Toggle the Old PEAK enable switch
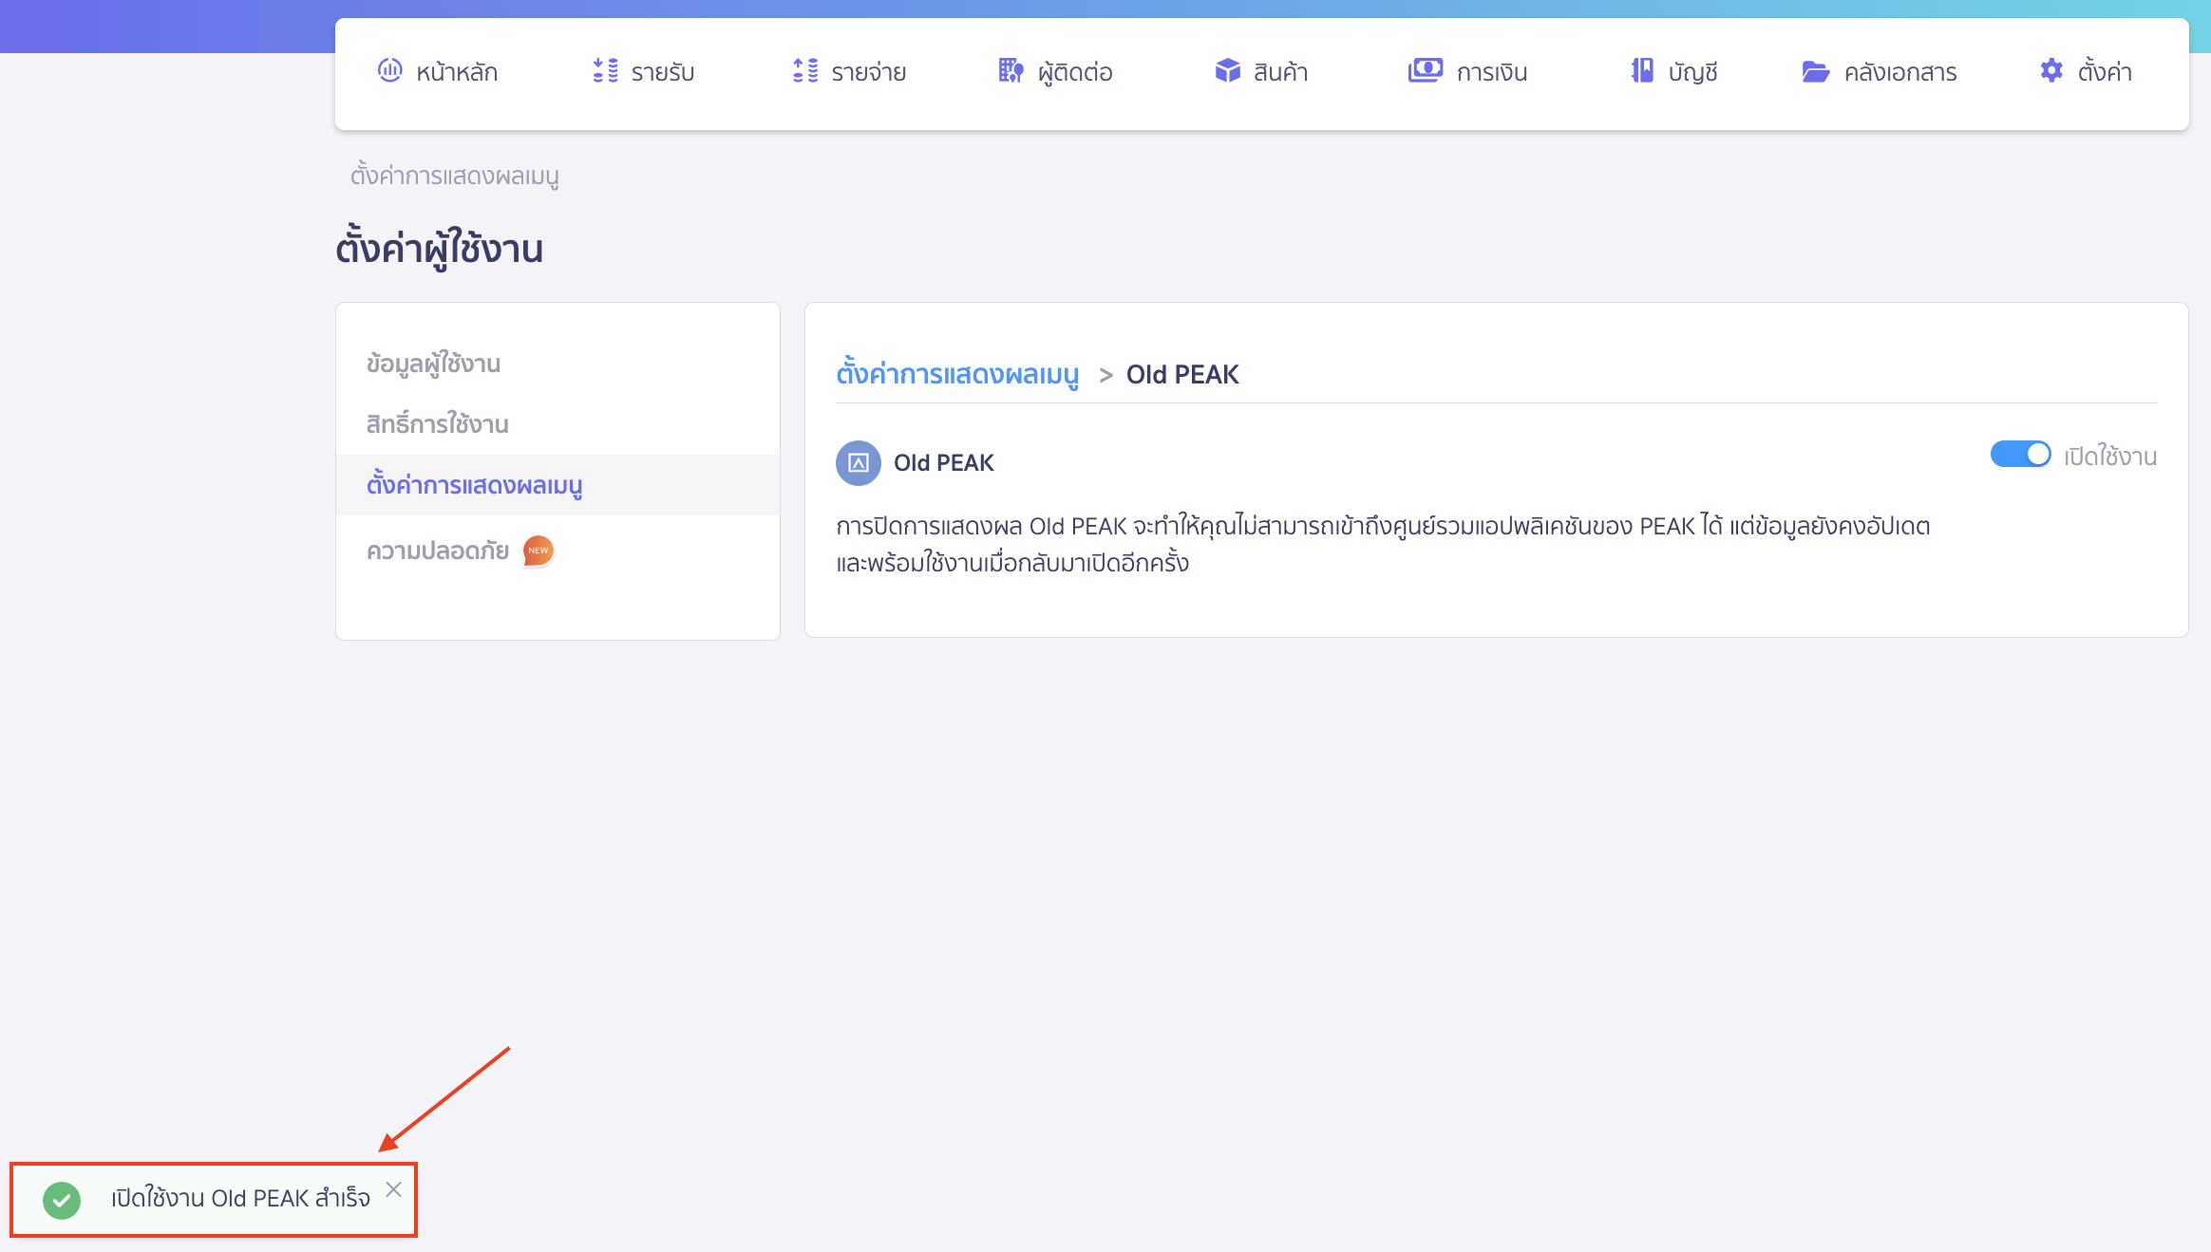The height and width of the screenshot is (1252, 2211). [x=2020, y=455]
